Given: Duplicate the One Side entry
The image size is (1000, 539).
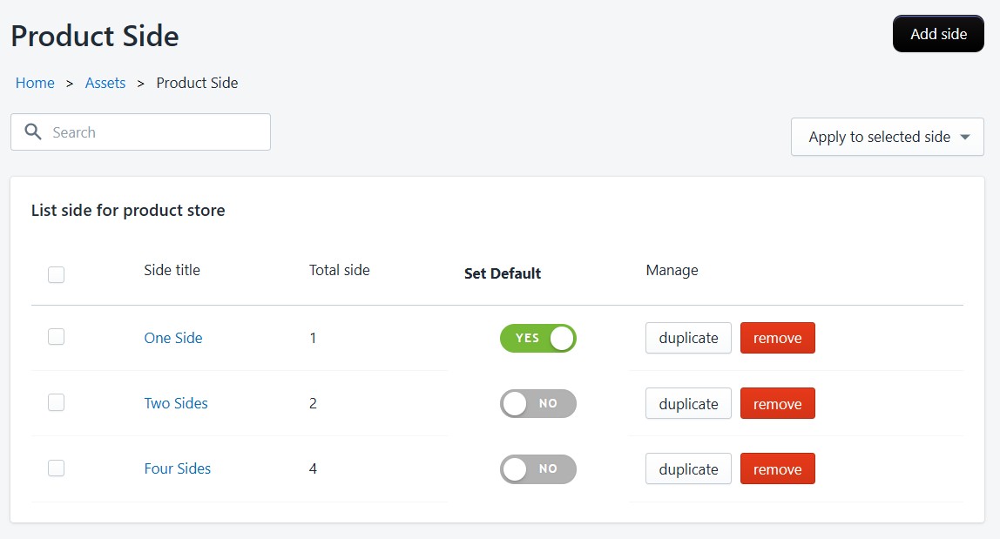Looking at the screenshot, I should click(x=687, y=338).
